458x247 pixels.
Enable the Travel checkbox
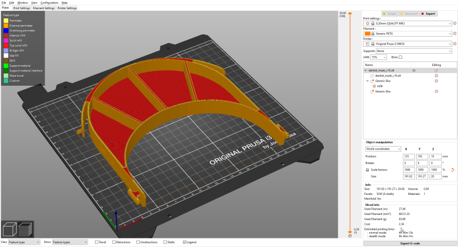pos(97,242)
